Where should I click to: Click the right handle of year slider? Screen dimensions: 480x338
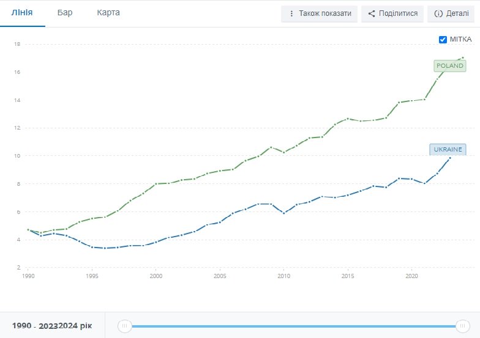pos(463,326)
